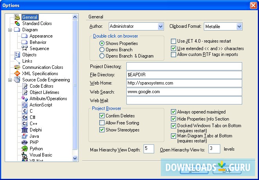Click the PHP logo icon
259x180 pixels.
click(25, 142)
